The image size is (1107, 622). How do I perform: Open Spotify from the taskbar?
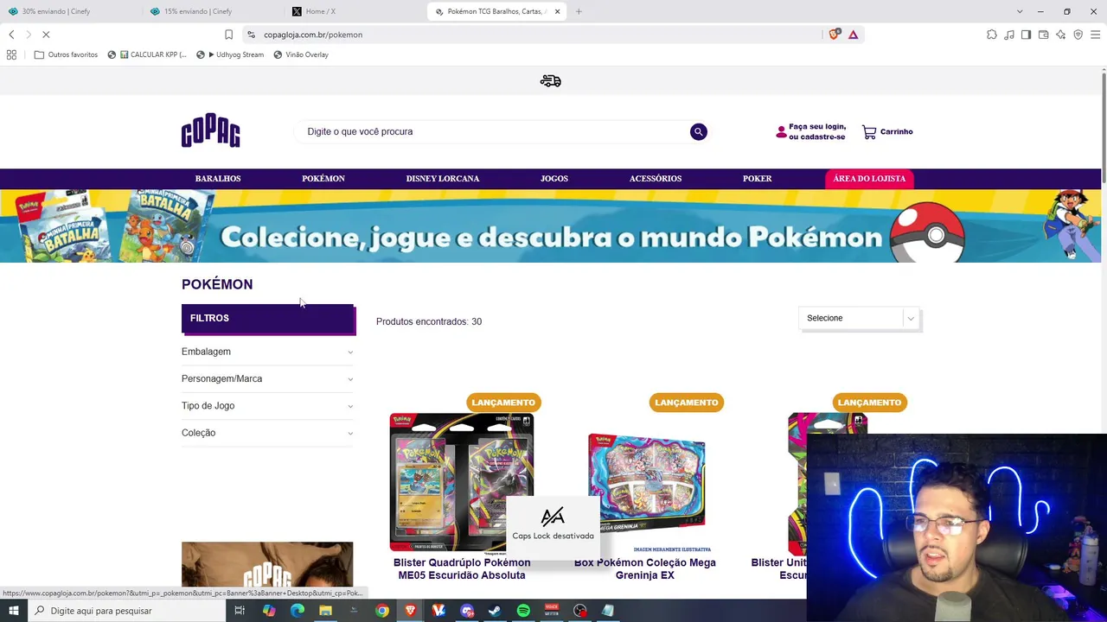(523, 611)
